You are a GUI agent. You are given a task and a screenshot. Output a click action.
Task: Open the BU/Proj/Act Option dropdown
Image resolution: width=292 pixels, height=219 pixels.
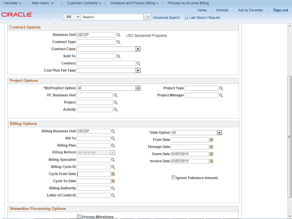tap(138, 88)
